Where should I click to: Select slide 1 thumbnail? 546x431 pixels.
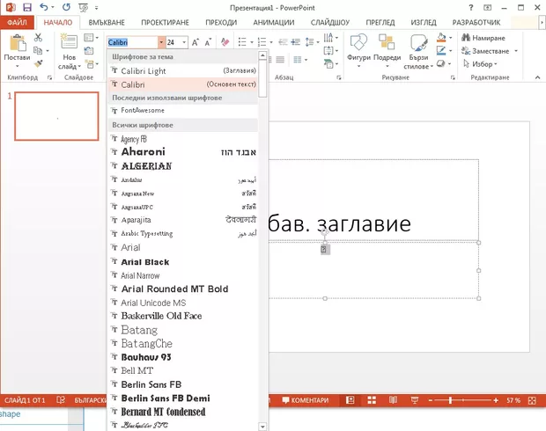[x=58, y=116]
